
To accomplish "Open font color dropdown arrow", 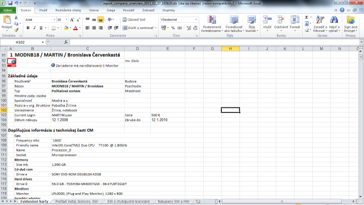I will pos(80,28).
